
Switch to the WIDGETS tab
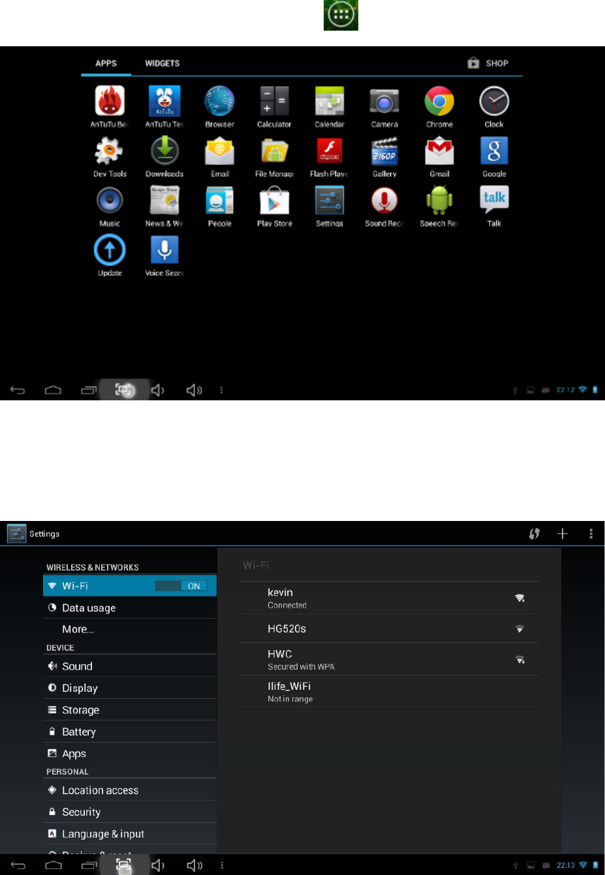click(162, 63)
